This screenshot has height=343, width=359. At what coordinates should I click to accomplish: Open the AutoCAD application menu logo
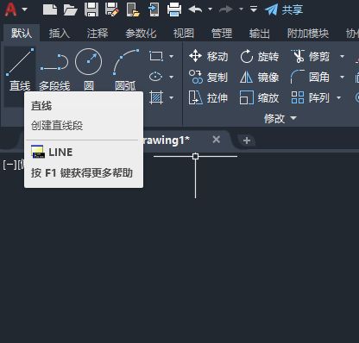point(11,9)
